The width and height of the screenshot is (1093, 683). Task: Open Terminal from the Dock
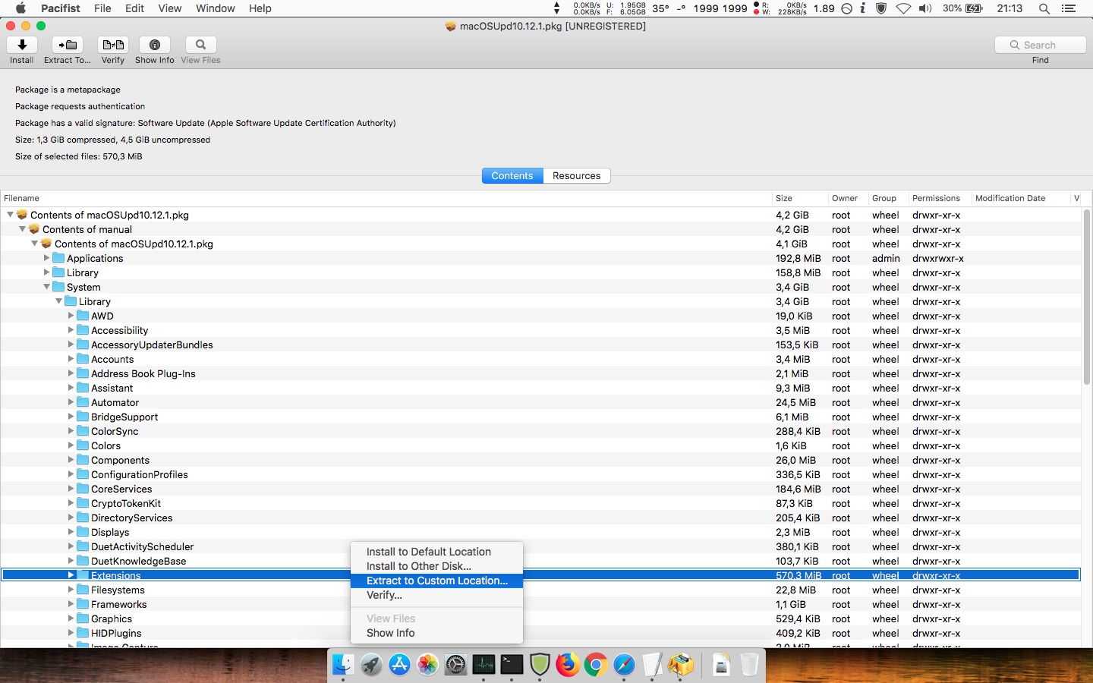512,665
